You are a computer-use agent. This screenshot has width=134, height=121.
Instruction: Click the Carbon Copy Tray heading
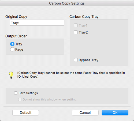pyautogui.click(x=84, y=17)
